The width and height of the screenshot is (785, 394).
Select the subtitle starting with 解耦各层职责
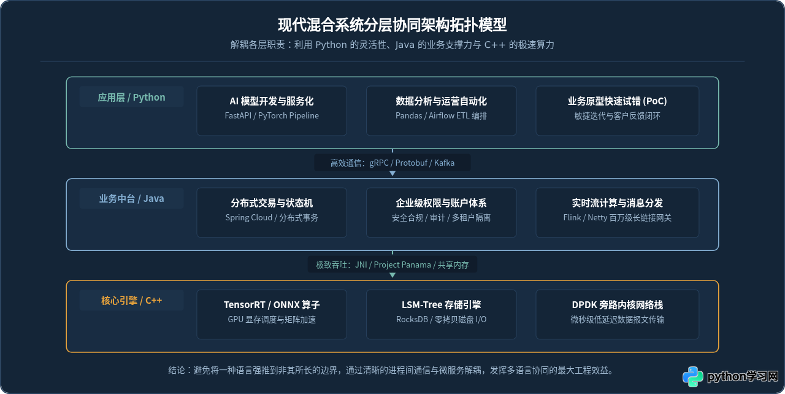[392, 45]
